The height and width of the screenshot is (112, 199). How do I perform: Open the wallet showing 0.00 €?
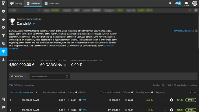point(187,4)
